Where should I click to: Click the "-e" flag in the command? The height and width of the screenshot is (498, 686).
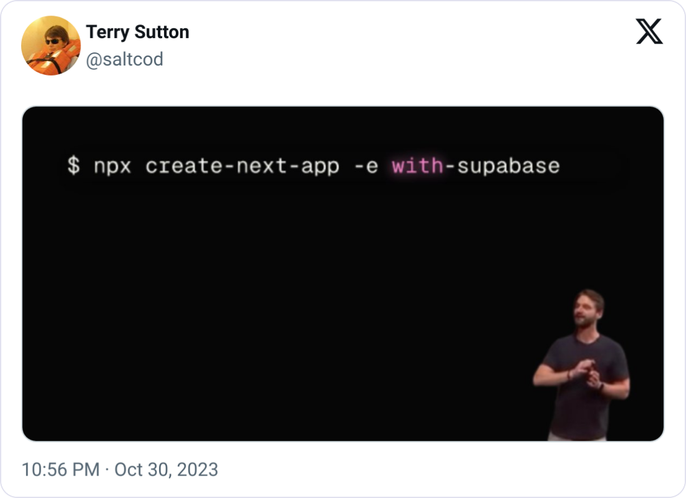[366, 167]
